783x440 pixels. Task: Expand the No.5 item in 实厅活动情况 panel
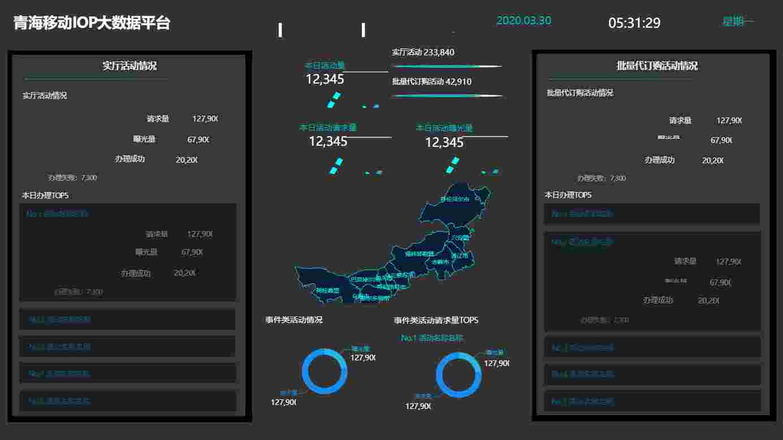tap(127, 400)
